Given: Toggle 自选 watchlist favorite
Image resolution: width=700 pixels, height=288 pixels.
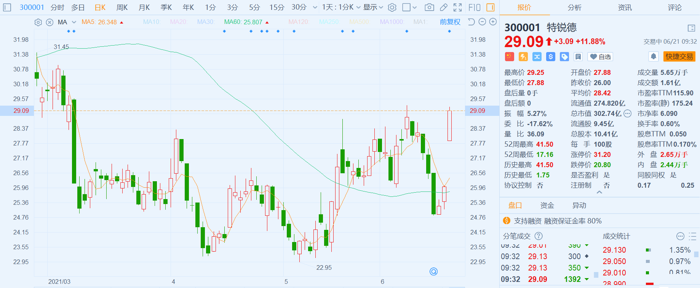Looking at the screenshot, I should 600,57.
